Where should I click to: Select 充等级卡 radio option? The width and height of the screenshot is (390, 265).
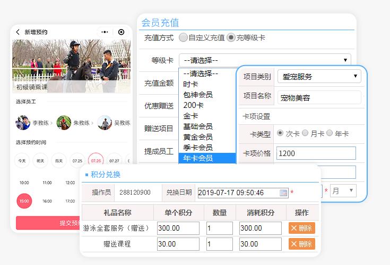tap(231, 38)
